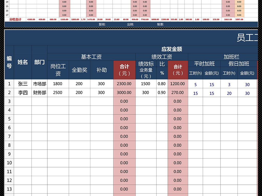
Task: Click 张三's 平时加班 工时 value 5
Action: [x=195, y=84]
